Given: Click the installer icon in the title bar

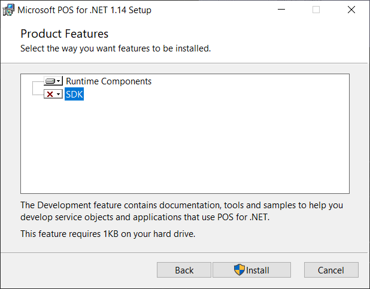Looking at the screenshot, I should [9, 10].
